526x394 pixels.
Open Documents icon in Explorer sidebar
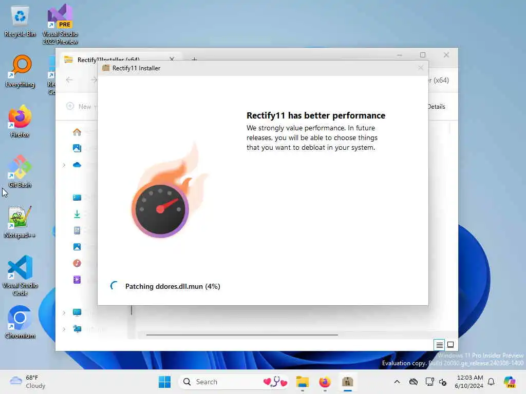point(77,230)
